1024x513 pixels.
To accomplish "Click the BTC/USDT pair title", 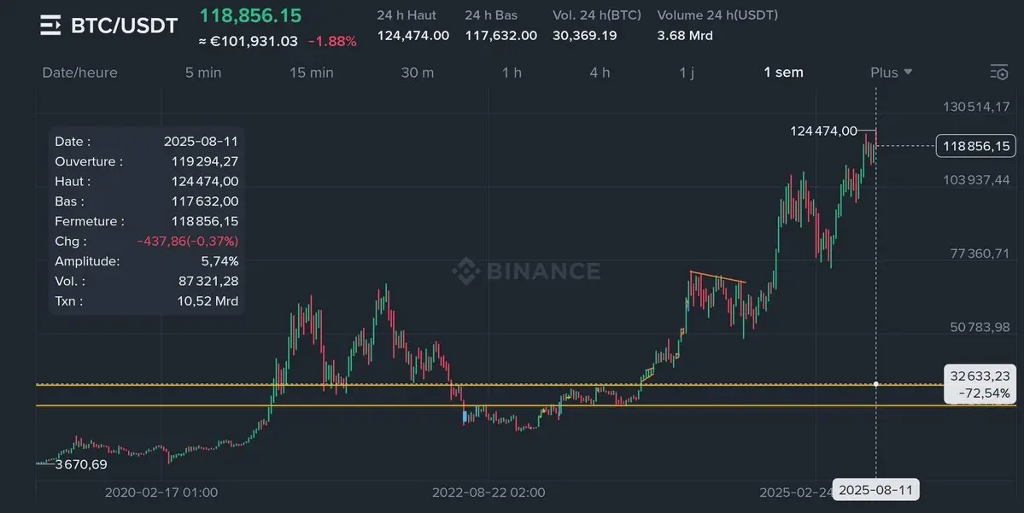I will click(x=124, y=26).
